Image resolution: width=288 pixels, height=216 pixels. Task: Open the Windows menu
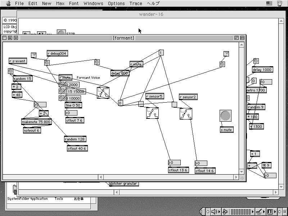tap(93, 4)
